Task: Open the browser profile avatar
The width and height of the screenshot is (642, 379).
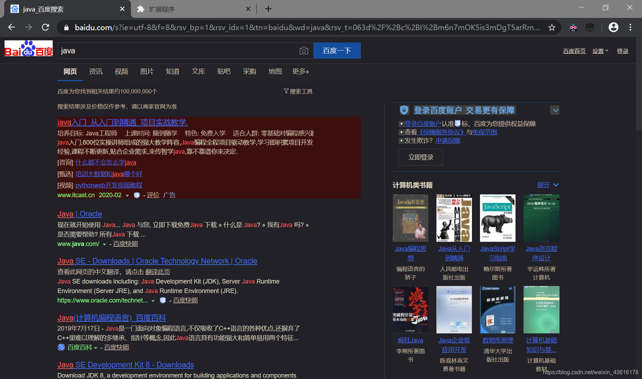Action: [613, 27]
